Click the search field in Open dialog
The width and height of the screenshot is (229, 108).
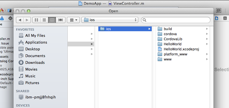[176, 20]
